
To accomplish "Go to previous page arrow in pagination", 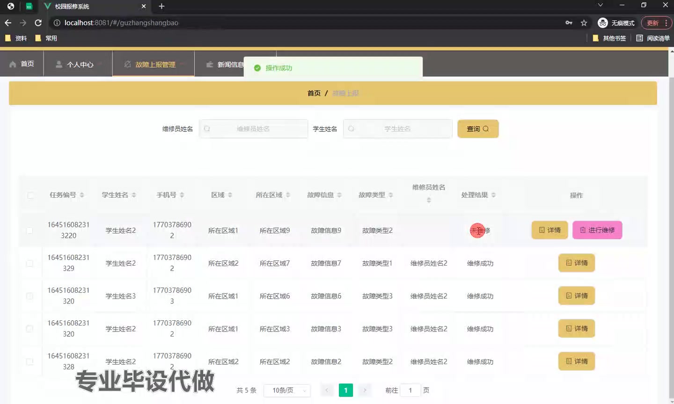I will (327, 390).
